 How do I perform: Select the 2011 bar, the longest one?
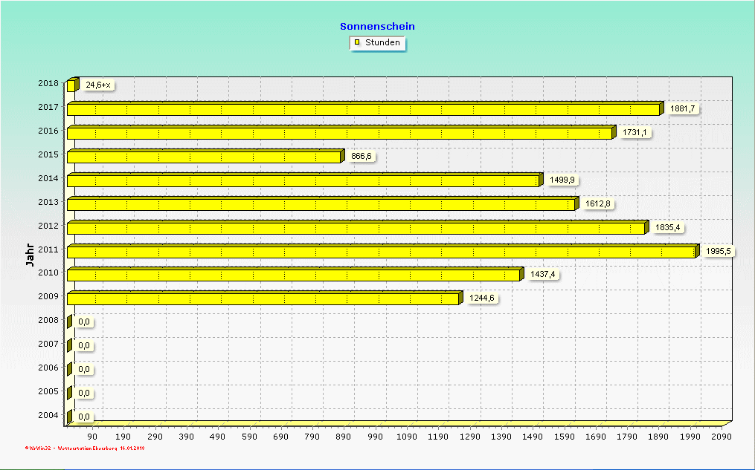(380, 252)
